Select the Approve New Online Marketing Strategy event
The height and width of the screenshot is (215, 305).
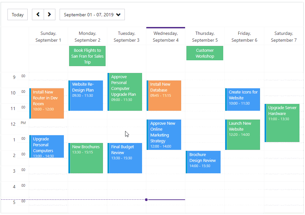coord(165,135)
